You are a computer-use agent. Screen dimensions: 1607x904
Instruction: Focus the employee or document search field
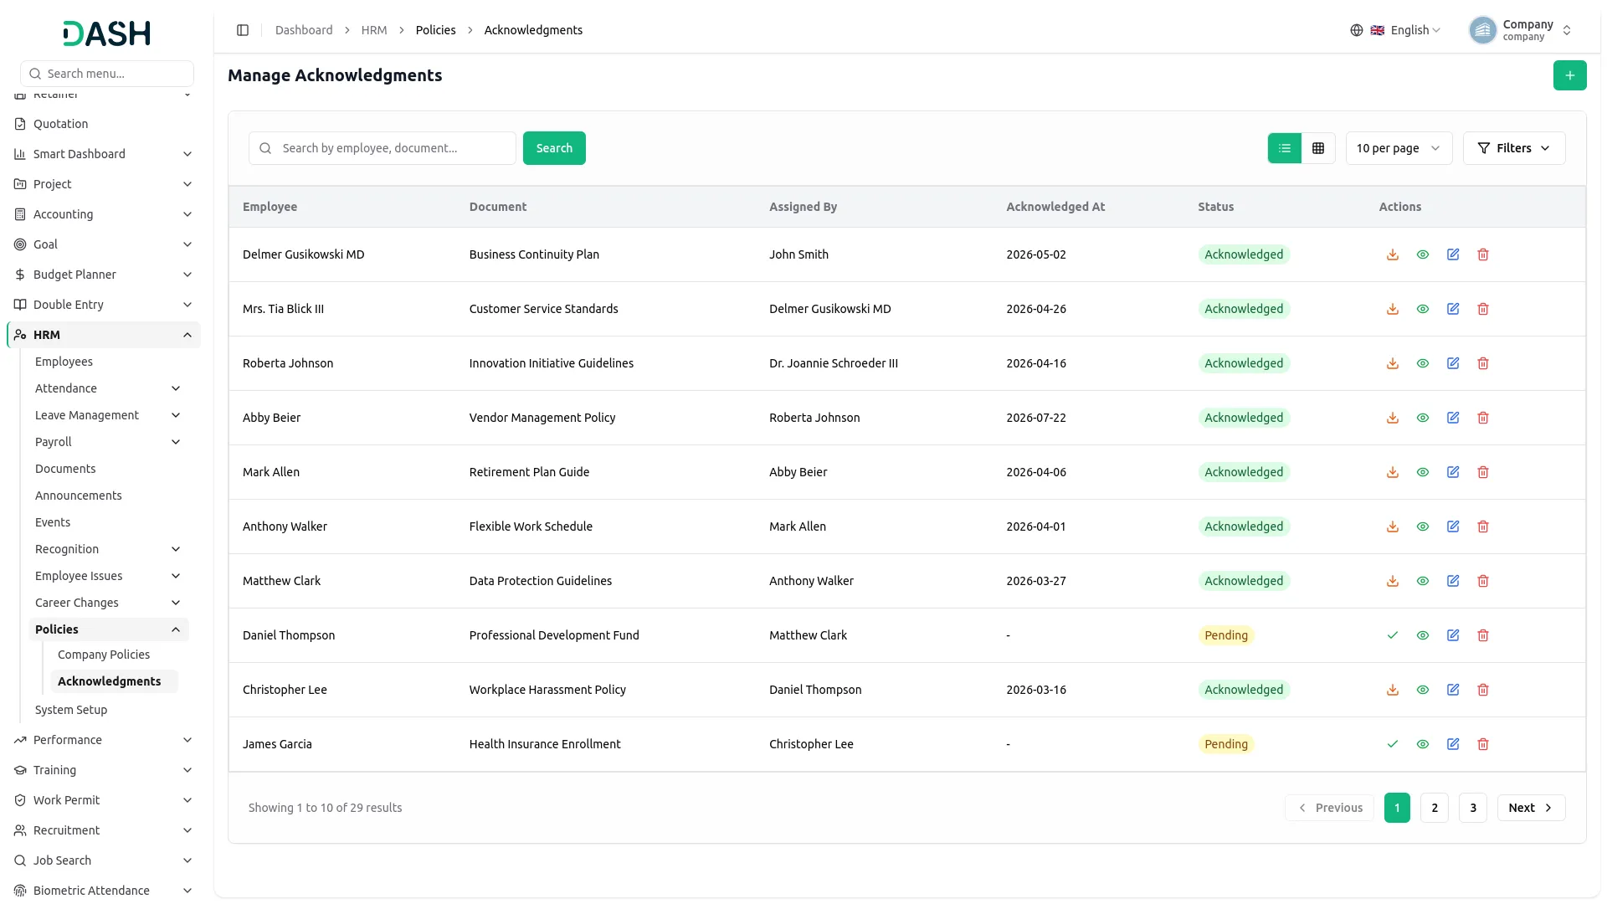382,148
